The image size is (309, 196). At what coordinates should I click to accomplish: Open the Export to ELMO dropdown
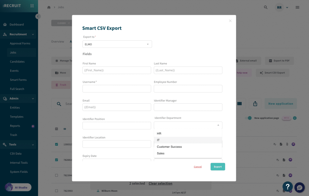(117, 44)
